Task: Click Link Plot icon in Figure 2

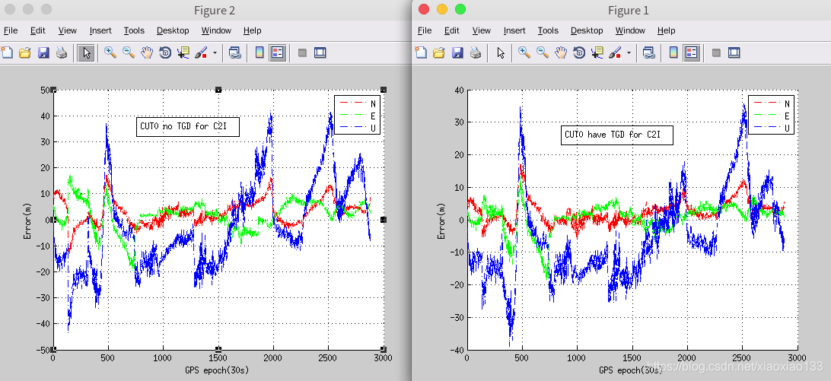Action: pos(235,52)
